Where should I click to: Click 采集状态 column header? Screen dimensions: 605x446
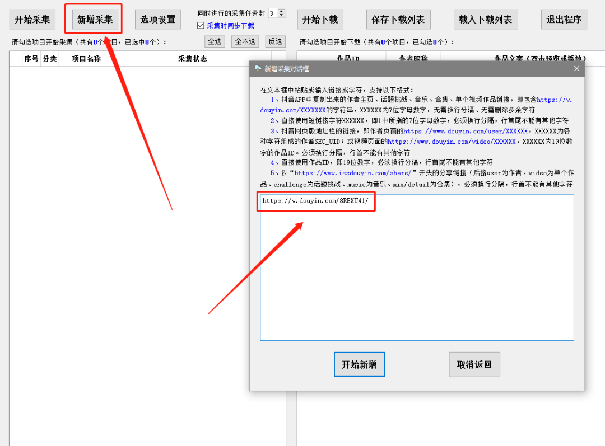pyautogui.click(x=193, y=59)
